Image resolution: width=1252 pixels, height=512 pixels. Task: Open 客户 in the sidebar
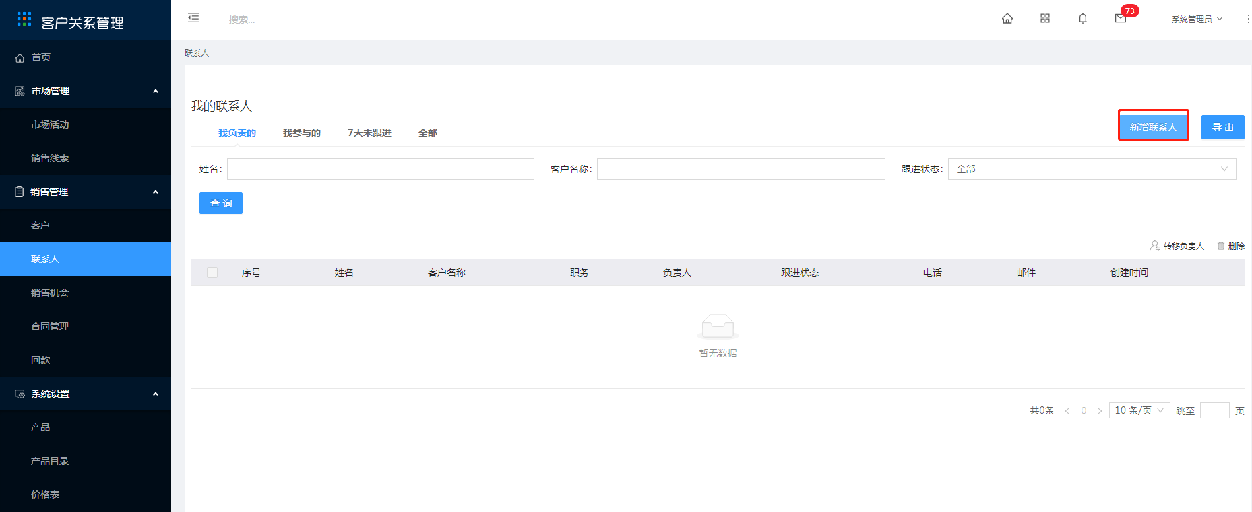pyautogui.click(x=86, y=225)
